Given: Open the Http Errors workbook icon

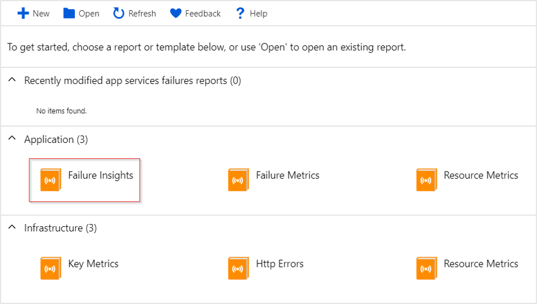Looking at the screenshot, I should coord(238,268).
